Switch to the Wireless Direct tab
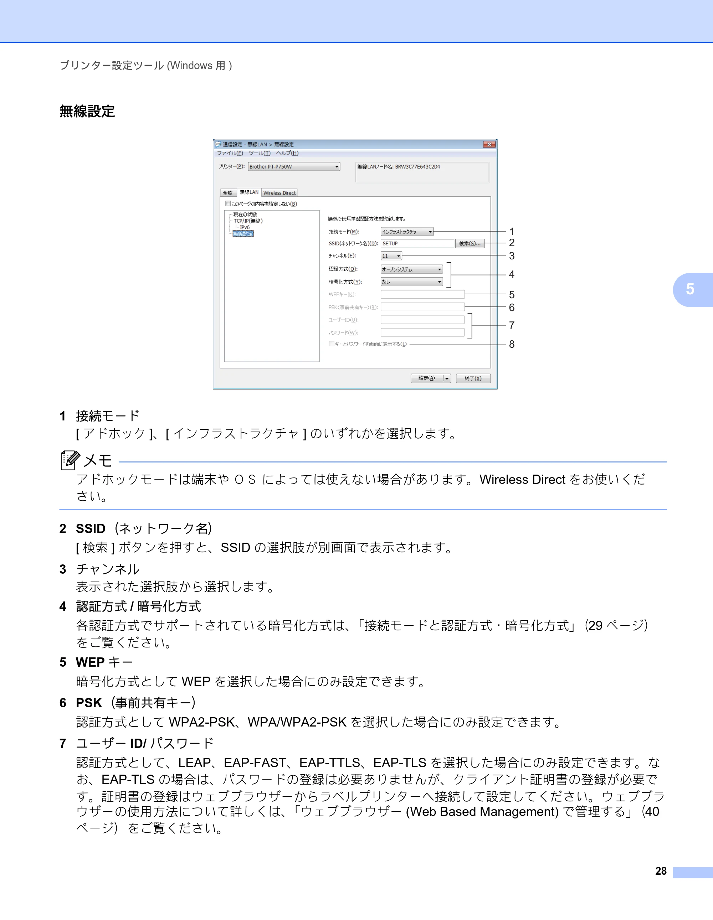This screenshot has width=713, height=920. [280, 193]
